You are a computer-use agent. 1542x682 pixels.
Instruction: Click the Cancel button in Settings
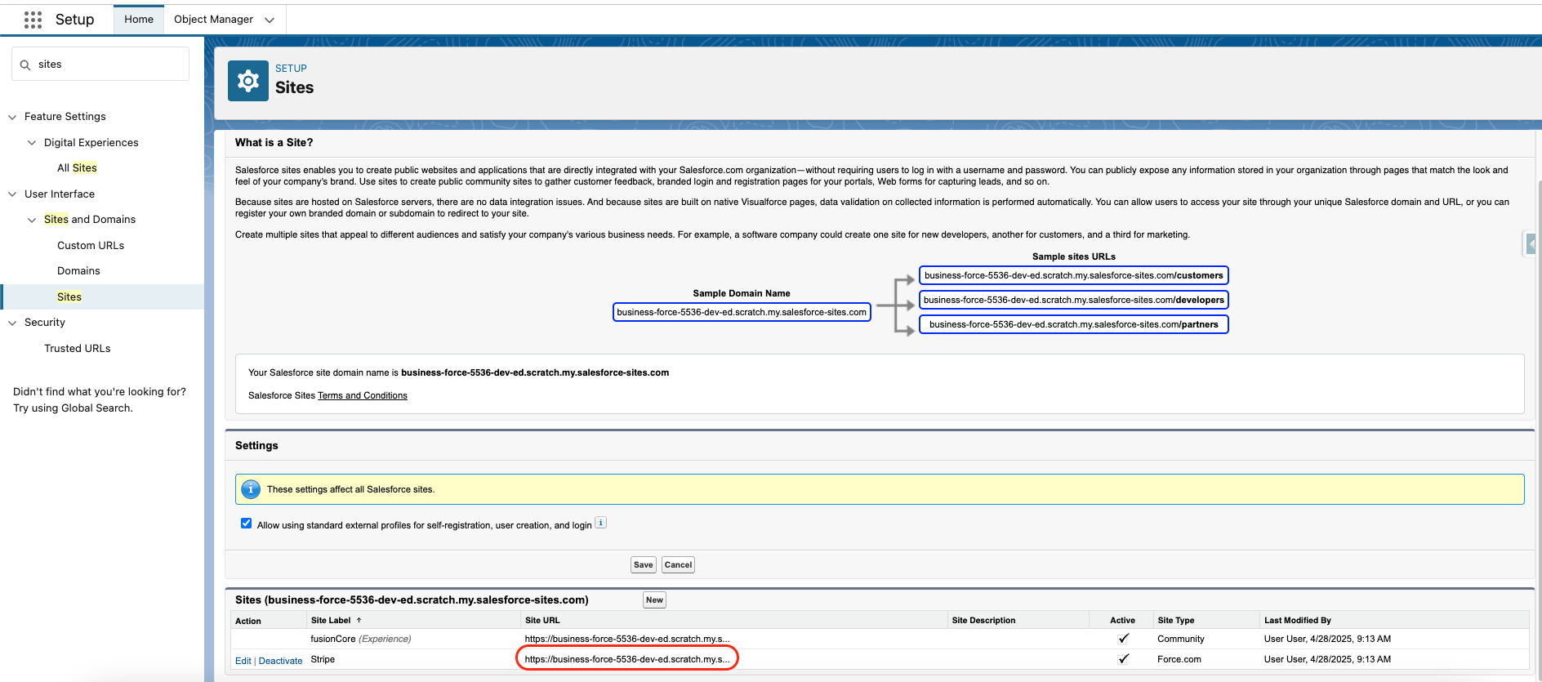coord(678,565)
